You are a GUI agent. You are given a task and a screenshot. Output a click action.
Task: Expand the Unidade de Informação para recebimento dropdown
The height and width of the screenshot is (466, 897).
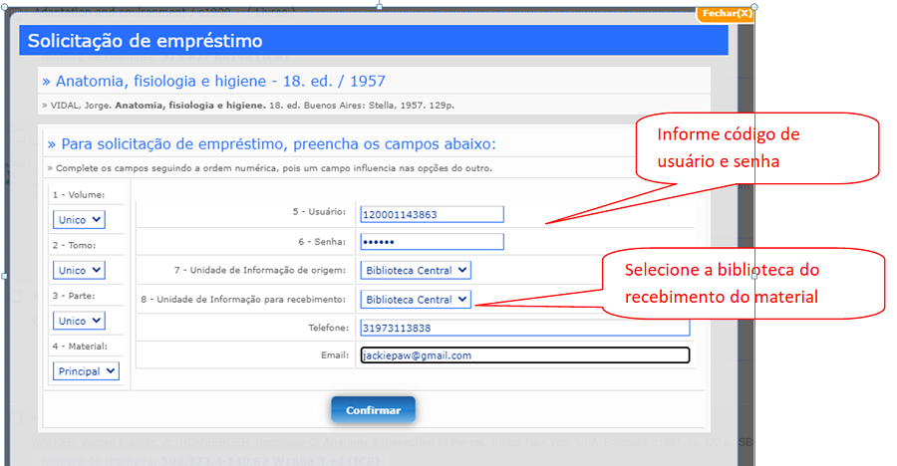click(415, 299)
